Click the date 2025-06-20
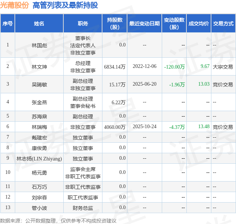The image size is (236, 224). point(144,84)
